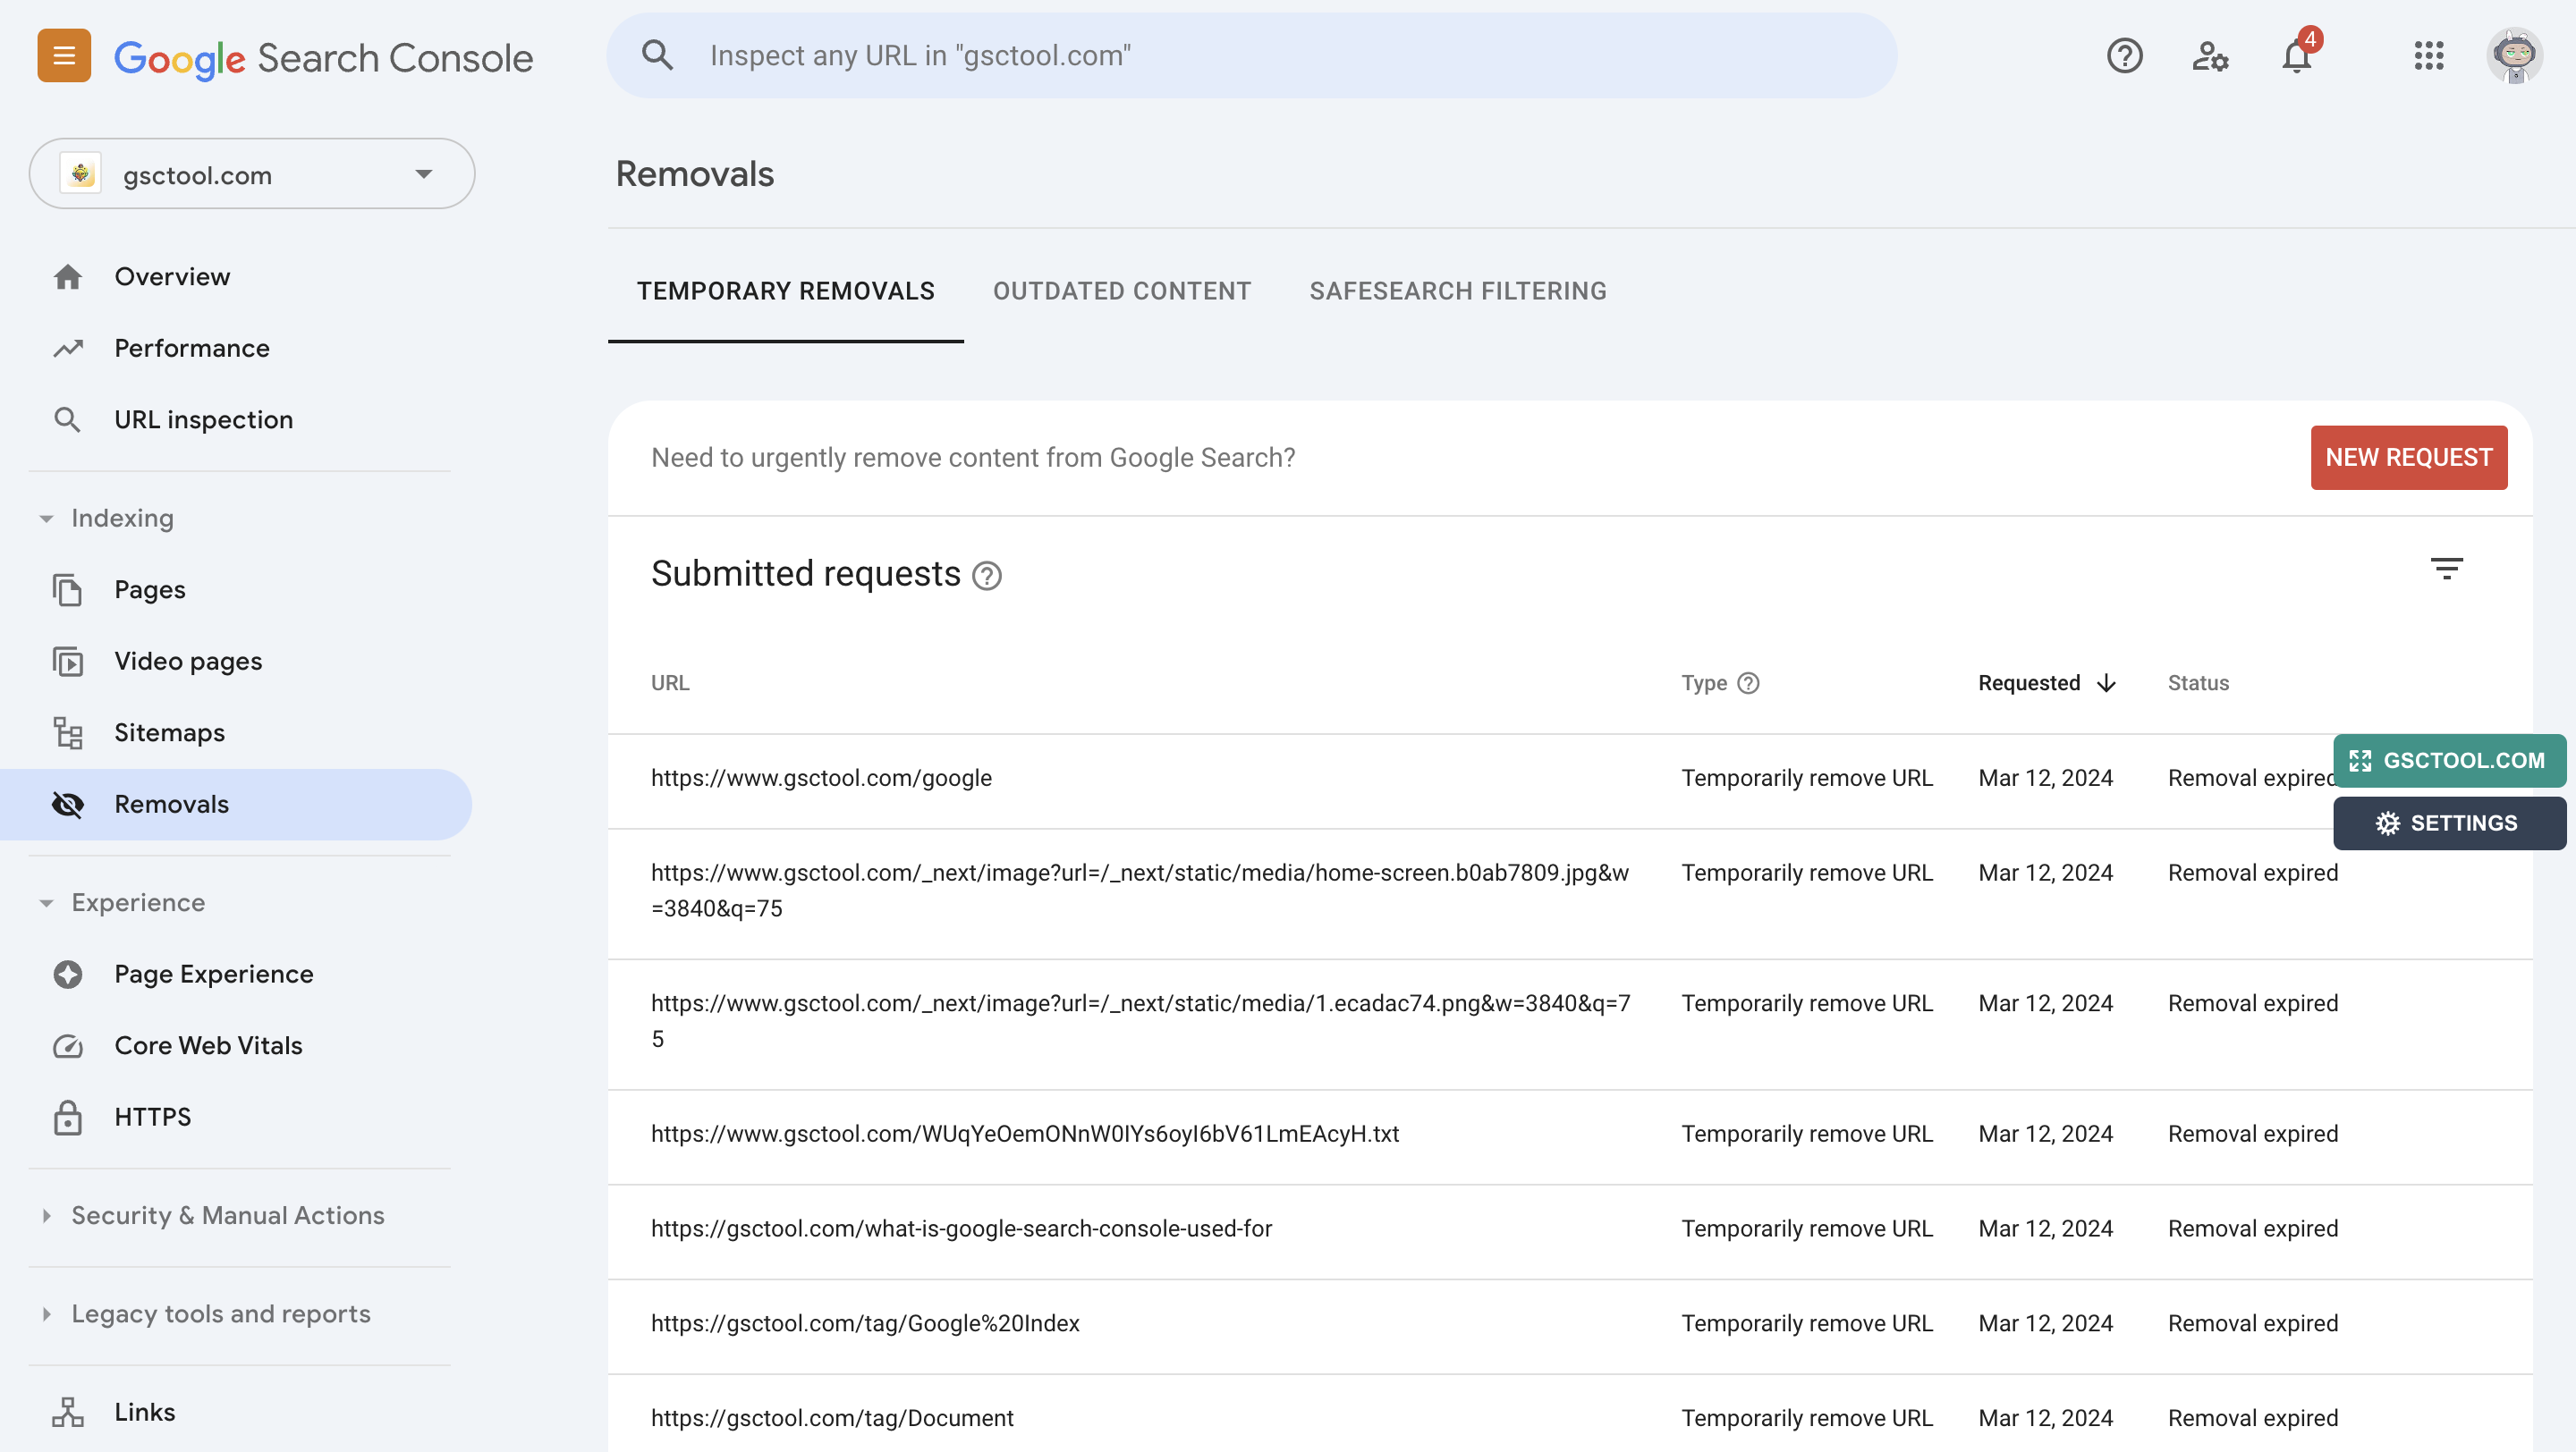Screen dimensions: 2576x1452
Task: Click the Inspect any URL search field
Action: click(x=1250, y=55)
